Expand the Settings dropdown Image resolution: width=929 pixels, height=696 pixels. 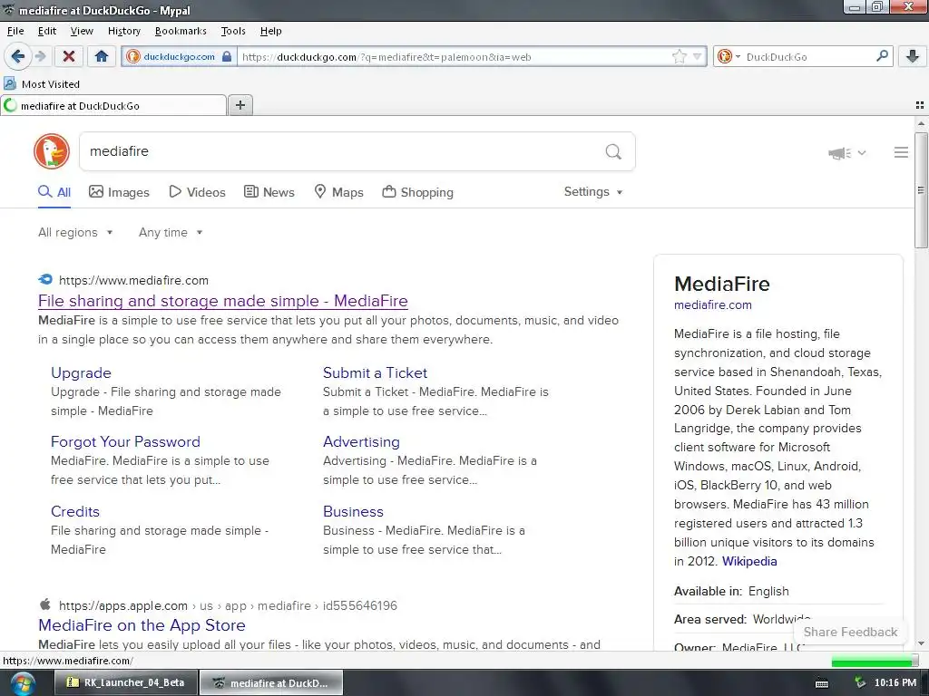point(593,192)
